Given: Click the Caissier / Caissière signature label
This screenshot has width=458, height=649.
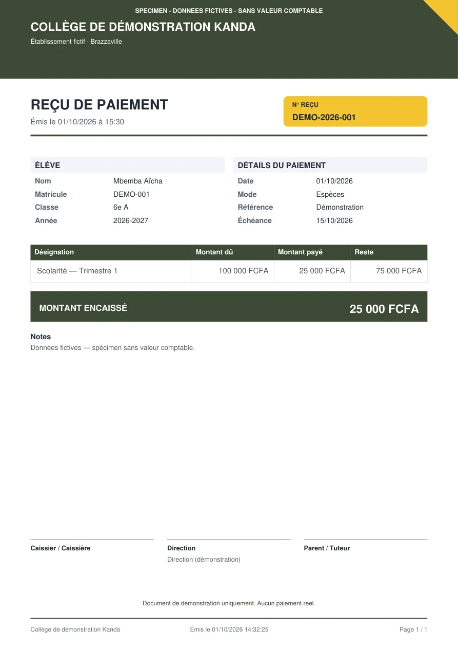Looking at the screenshot, I should (61, 548).
